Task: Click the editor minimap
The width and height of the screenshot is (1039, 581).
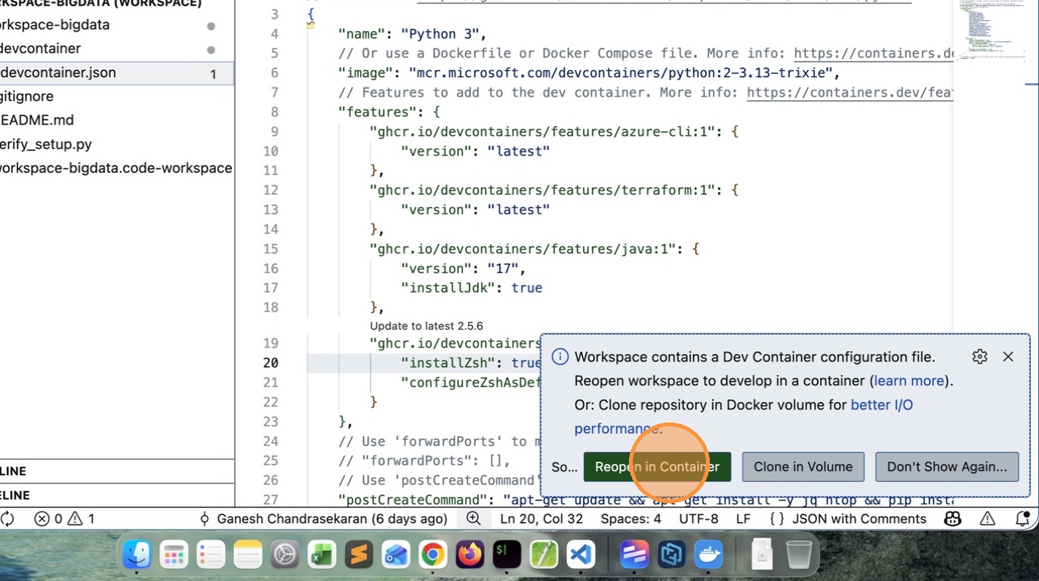Action: [993, 30]
